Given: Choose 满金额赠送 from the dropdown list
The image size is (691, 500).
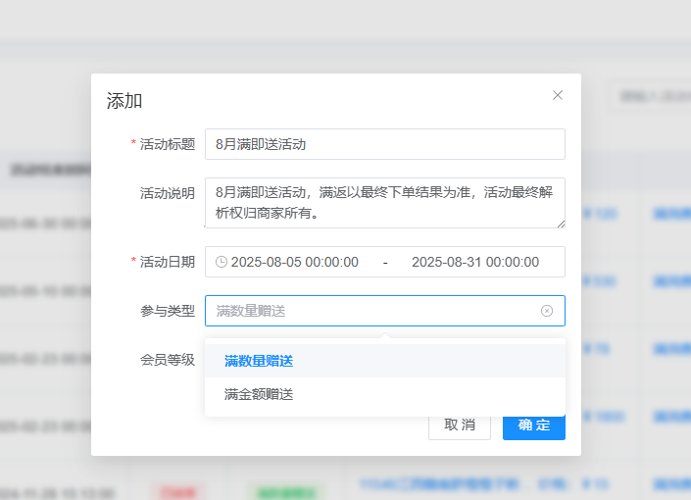Looking at the screenshot, I should tap(259, 394).
